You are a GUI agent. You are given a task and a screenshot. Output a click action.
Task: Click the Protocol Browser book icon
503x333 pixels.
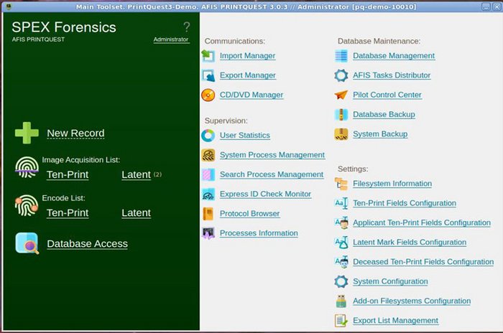tap(208, 213)
